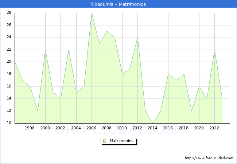Image resolution: width=237 pixels, height=164 pixels.
Task: Click the 10 y-axis label
Action: coord(9,123)
